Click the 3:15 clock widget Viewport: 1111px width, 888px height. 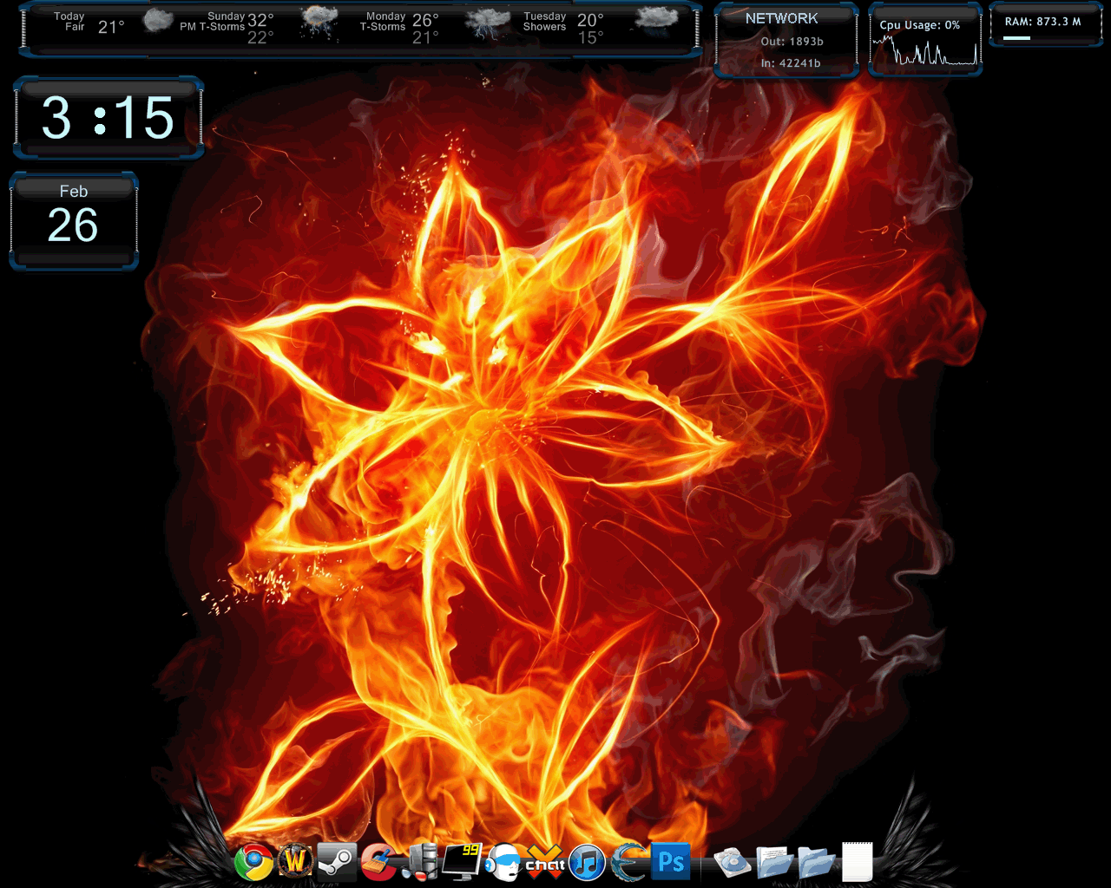click(108, 118)
